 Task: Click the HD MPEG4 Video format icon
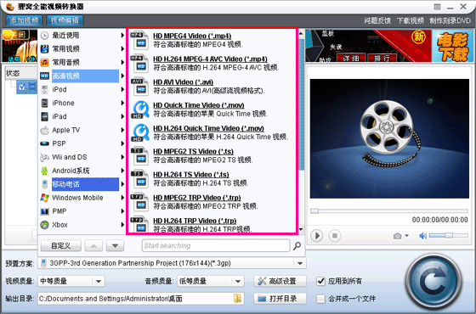click(140, 41)
